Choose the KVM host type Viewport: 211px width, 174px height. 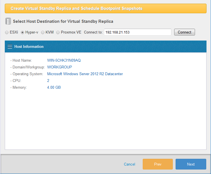(x=43, y=32)
